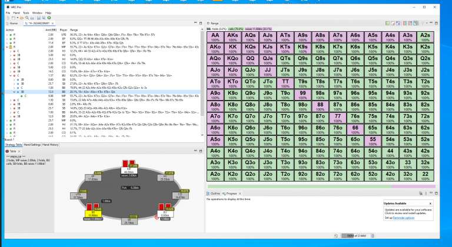452x247 pixels.
Task: Minimize the Table panel
Action: (195, 151)
